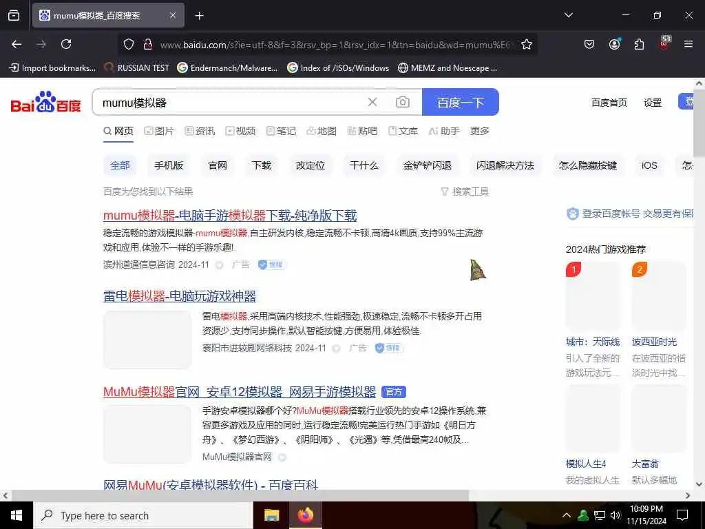Switch to 地图 tab
The width and height of the screenshot is (705, 529).
pyautogui.click(x=322, y=131)
